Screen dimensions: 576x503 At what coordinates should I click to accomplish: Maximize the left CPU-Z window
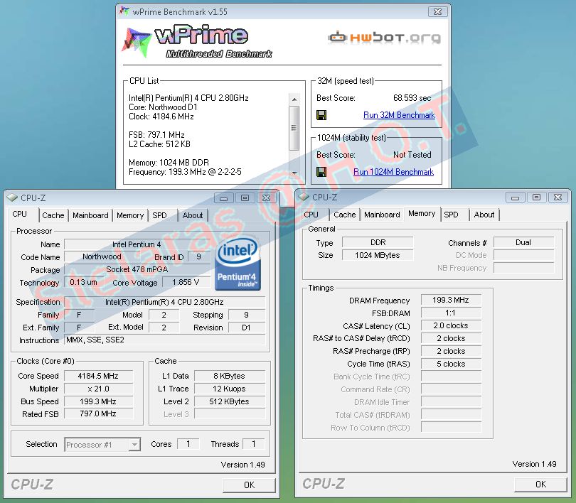tap(245, 198)
